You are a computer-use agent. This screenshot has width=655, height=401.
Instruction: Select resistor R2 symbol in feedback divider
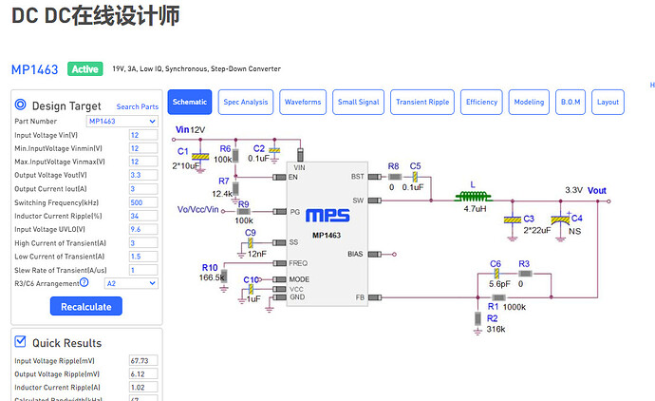[x=477, y=318]
